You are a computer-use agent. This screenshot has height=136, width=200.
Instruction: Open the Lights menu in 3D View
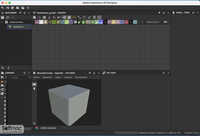(x=58, y=77)
